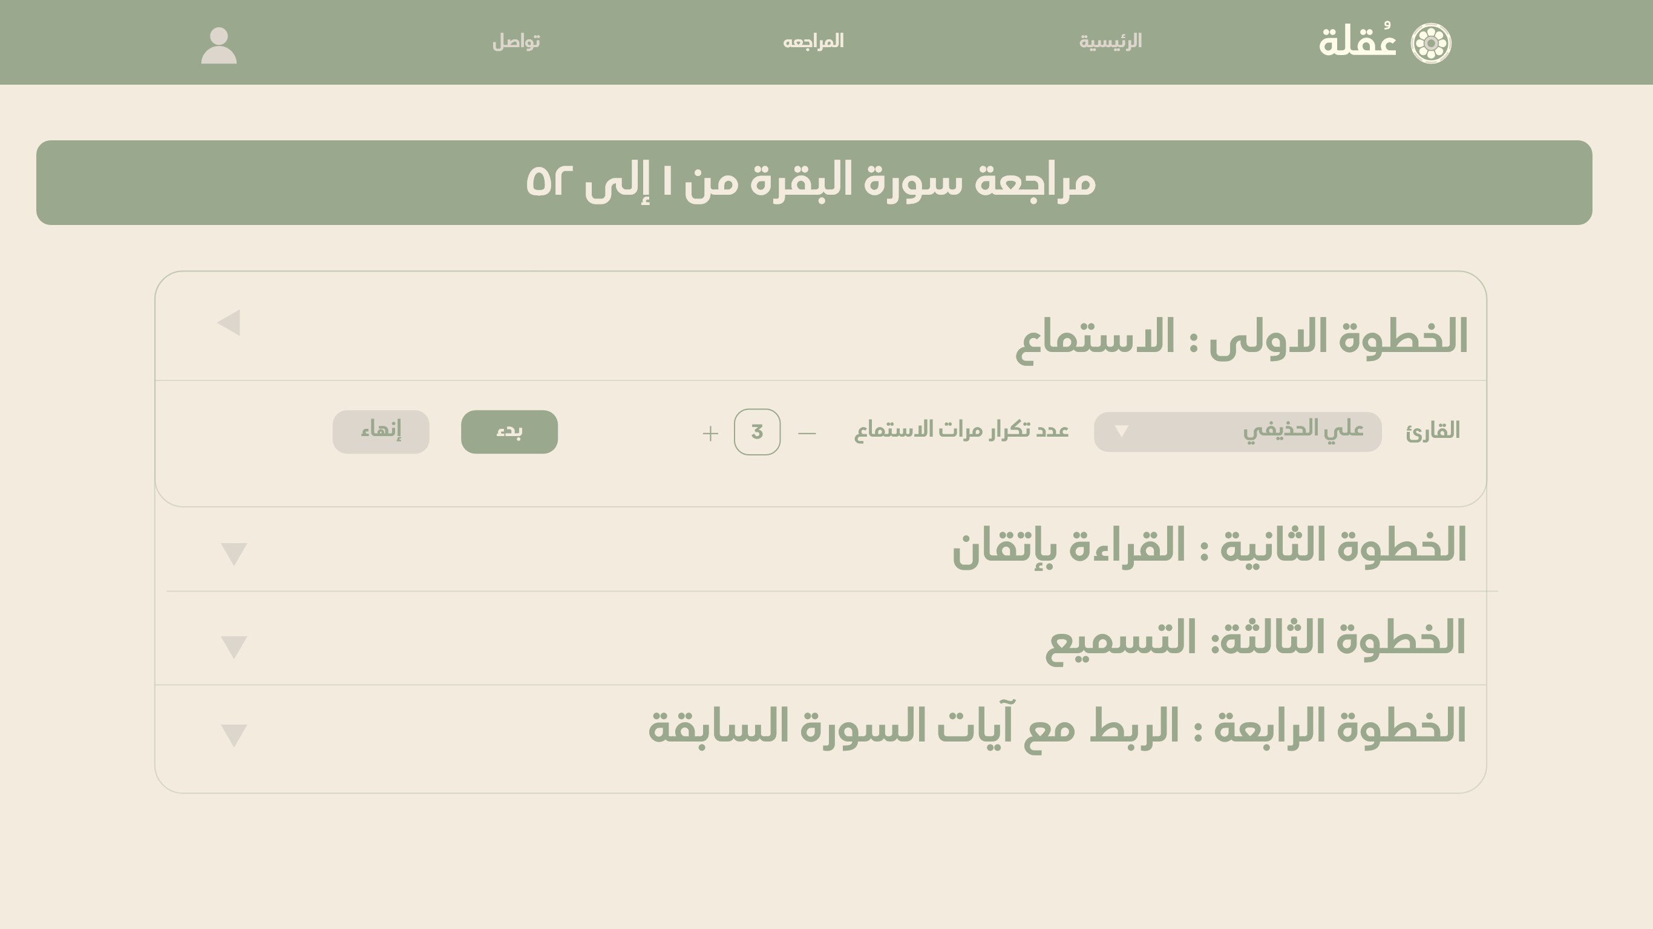This screenshot has height=929, width=1653.
Task: Go to the الرئيسية menu item
Action: [x=1110, y=42]
